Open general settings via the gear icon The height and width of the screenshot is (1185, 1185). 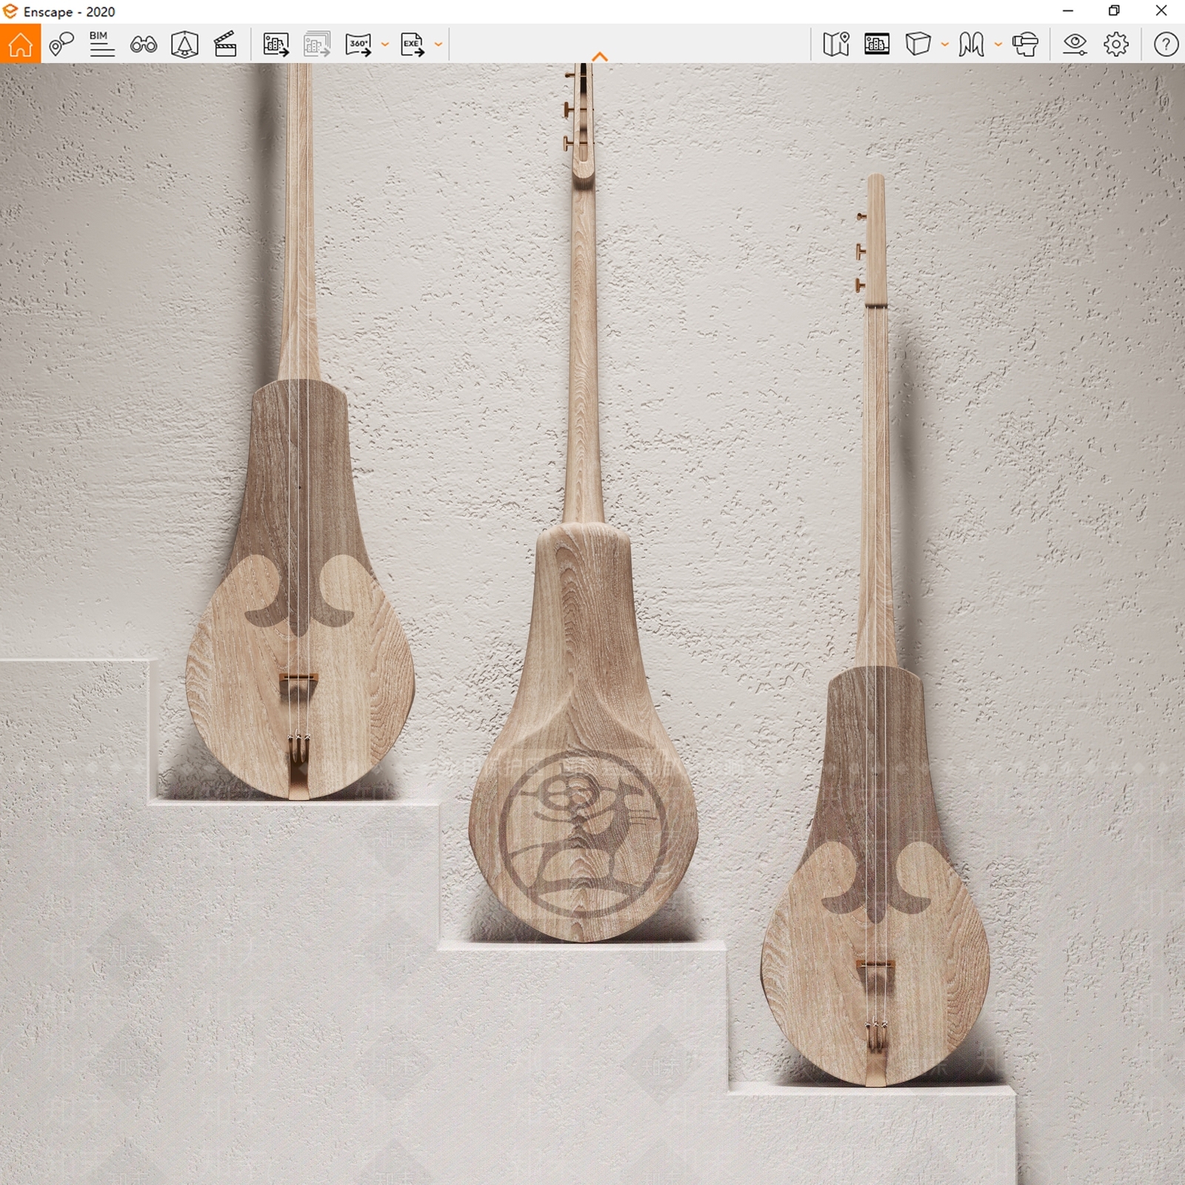click(1116, 44)
